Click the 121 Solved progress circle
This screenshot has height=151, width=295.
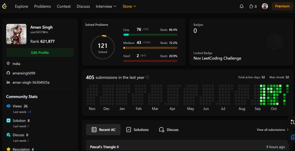[x=103, y=47]
